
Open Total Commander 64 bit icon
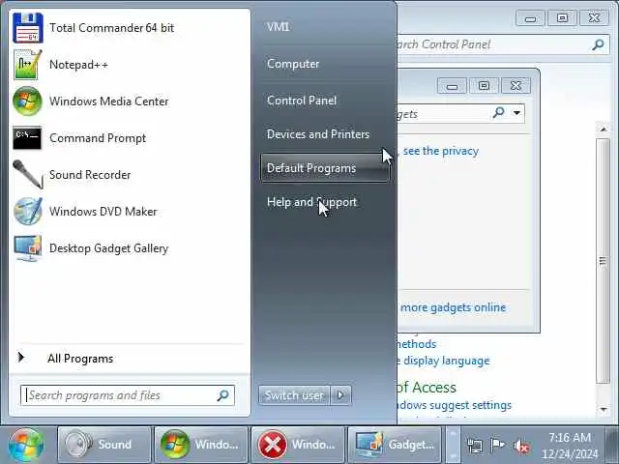28,28
